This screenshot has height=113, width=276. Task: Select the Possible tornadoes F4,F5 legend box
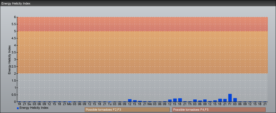coord(219,110)
